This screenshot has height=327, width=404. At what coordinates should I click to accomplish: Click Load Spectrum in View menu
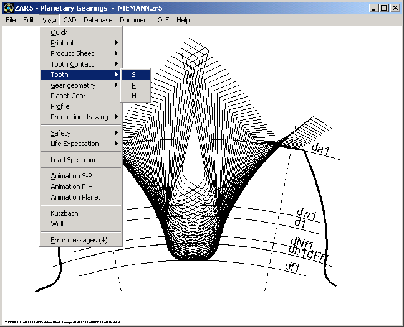coord(73,160)
